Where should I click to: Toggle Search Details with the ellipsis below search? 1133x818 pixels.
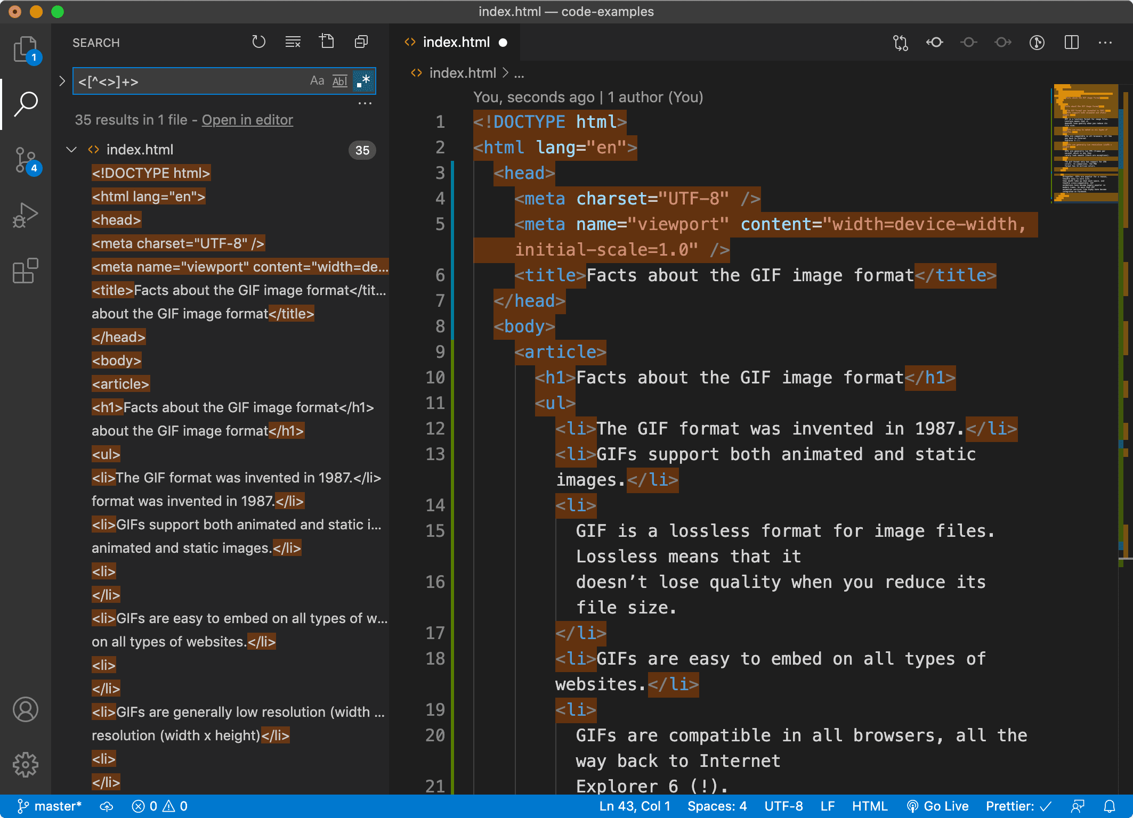pyautogui.click(x=365, y=102)
